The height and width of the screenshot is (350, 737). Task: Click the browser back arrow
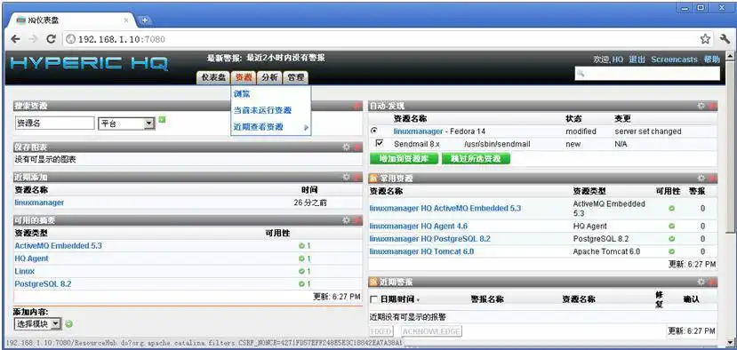coord(15,39)
